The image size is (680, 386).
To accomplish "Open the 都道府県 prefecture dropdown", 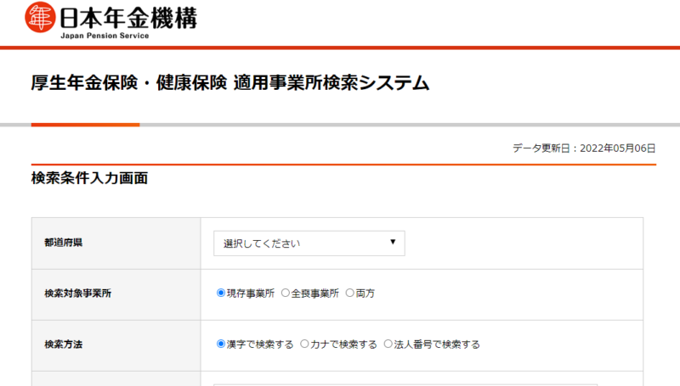I will tap(309, 243).
